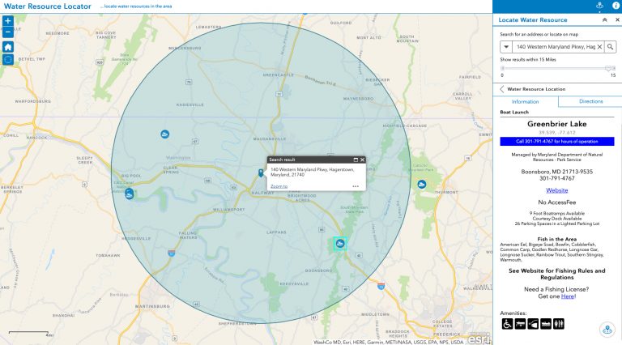Maximize the Search result popup
This screenshot has height=345, width=622.
tap(356, 160)
